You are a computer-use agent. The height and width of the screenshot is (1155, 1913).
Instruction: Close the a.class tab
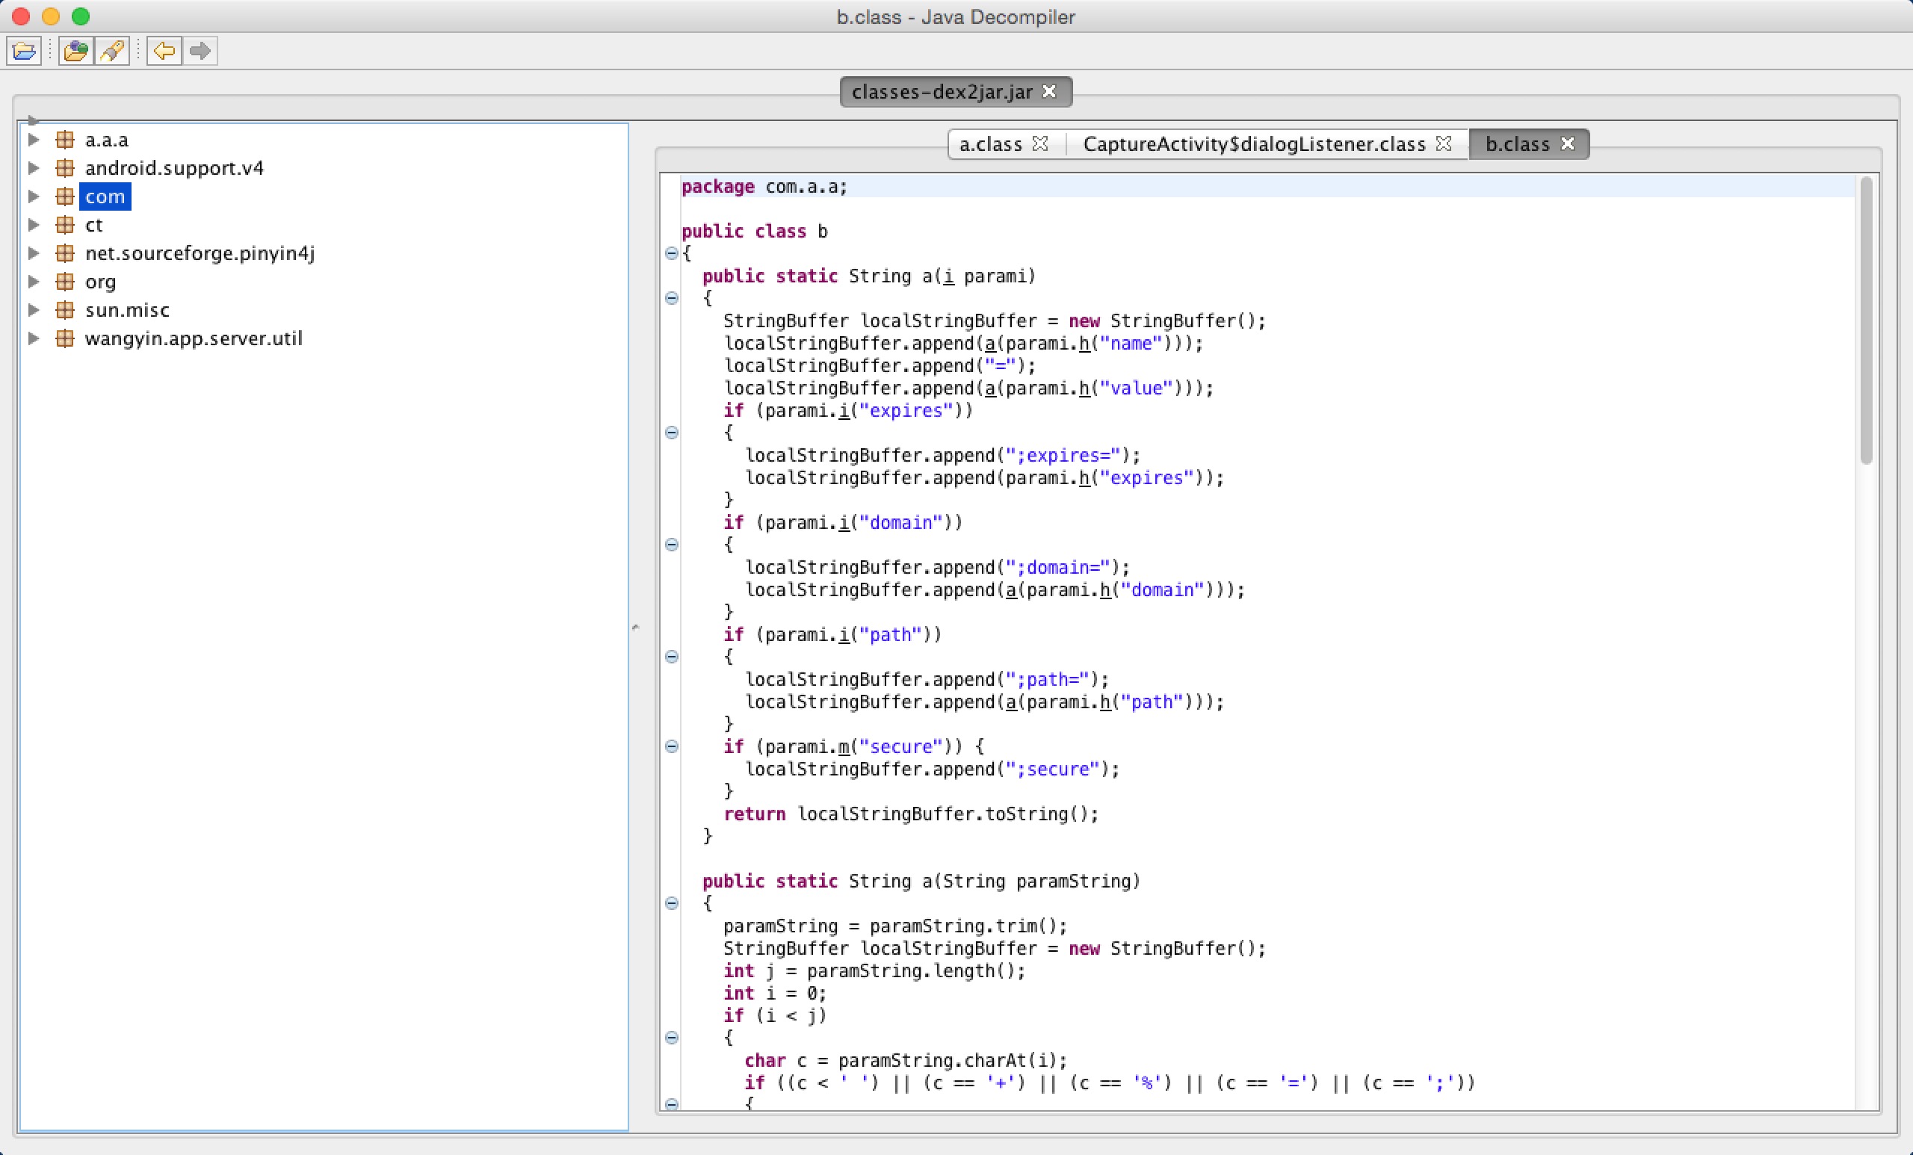point(1040,143)
